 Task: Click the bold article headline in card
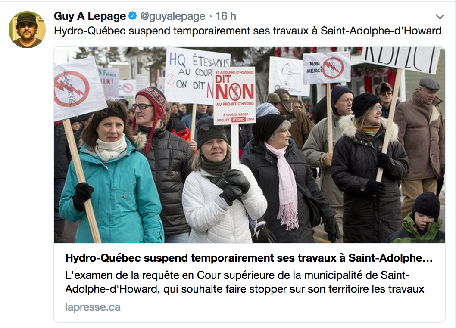[x=249, y=258]
